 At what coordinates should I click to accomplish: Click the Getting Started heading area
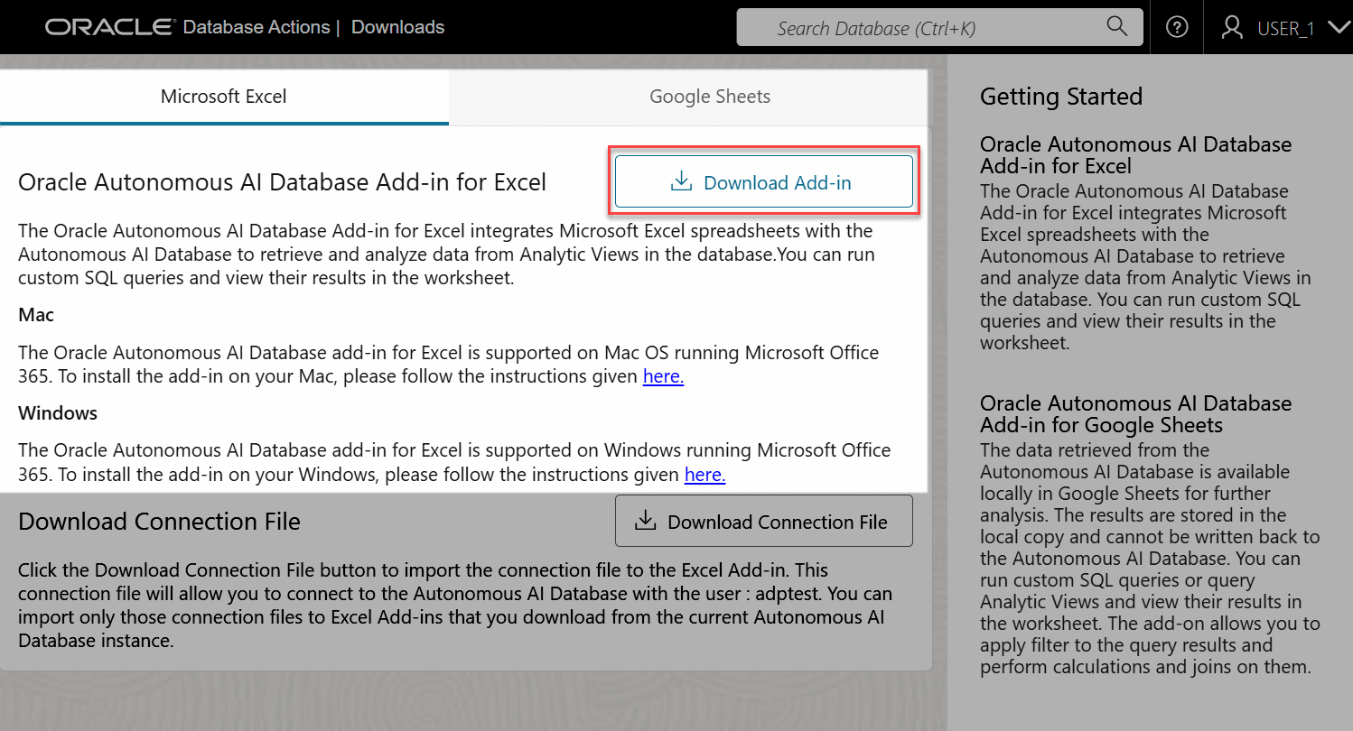click(x=1060, y=97)
